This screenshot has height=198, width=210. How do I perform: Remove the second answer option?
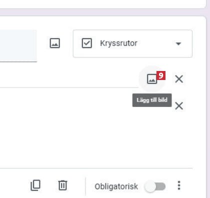click(179, 106)
